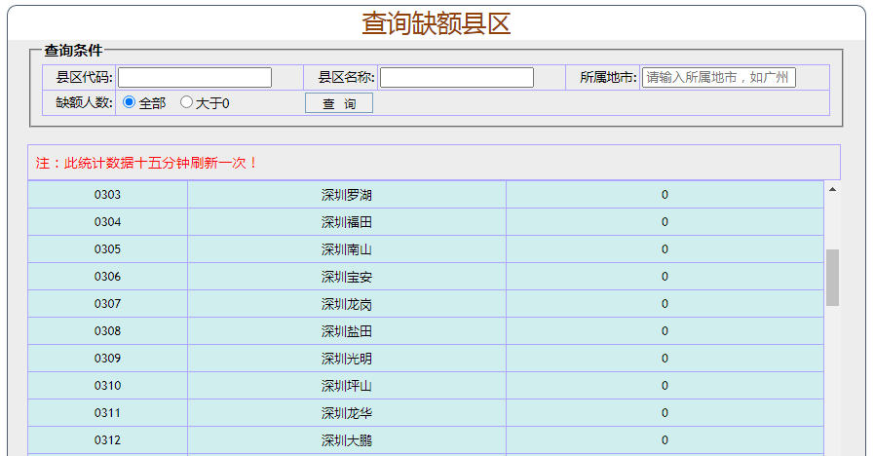Click the vacancy count in 深圳龙岗 row
Screen dimensions: 874x456
click(x=665, y=304)
